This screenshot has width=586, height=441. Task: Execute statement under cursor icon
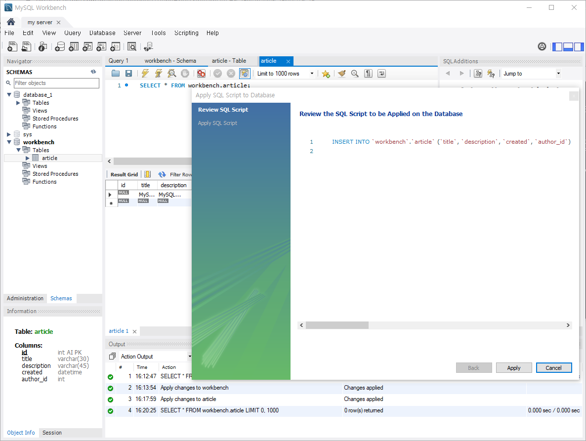[x=159, y=74]
